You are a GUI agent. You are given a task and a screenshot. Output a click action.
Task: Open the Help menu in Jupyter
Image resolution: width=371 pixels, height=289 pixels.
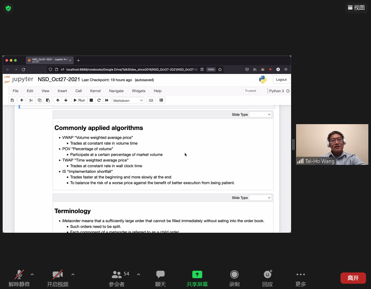[157, 91]
